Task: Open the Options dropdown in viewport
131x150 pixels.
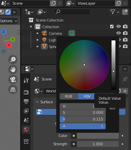Action: (9, 21)
